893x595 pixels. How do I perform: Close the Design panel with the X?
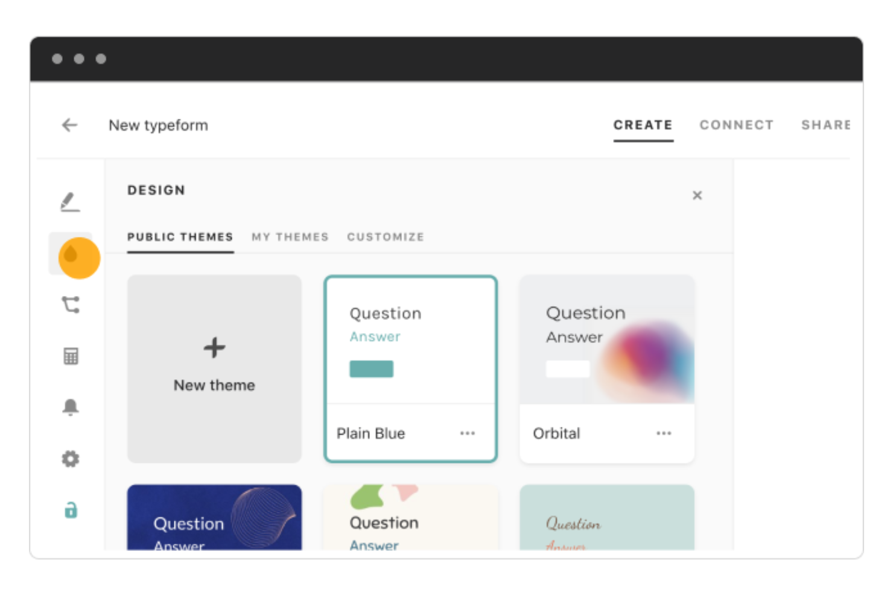click(698, 195)
